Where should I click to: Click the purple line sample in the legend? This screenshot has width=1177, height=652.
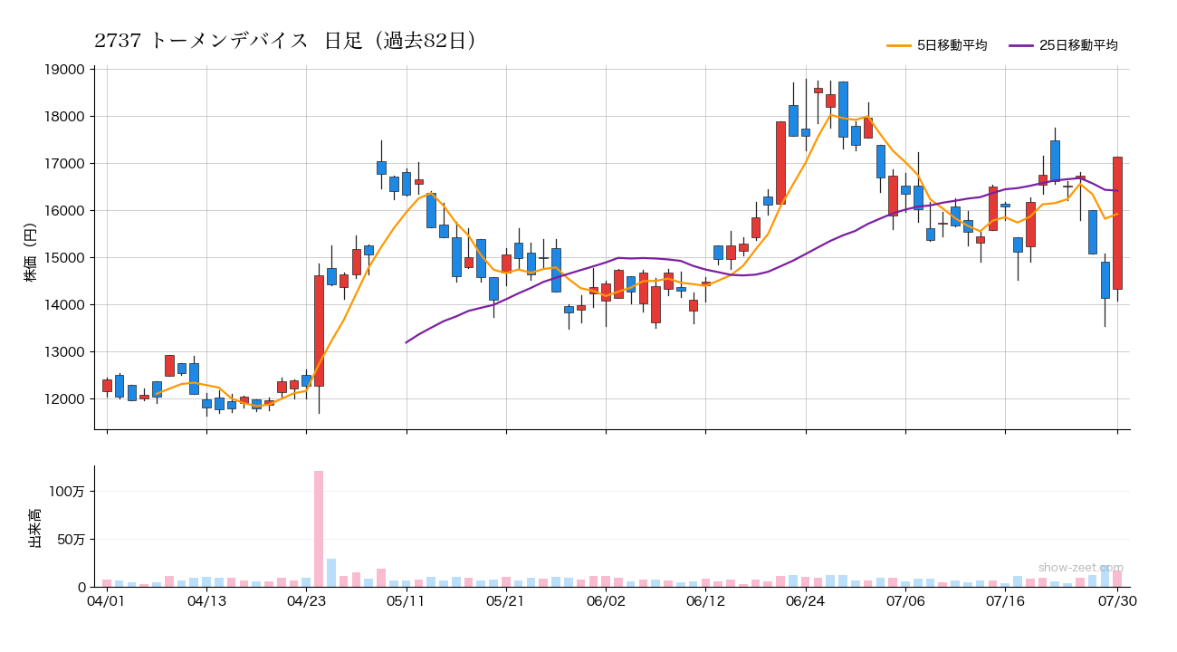point(1020,45)
